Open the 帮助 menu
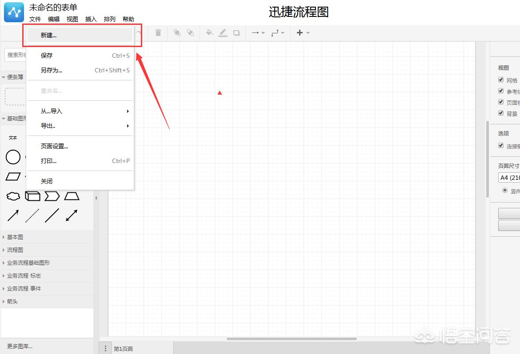The width and height of the screenshot is (520, 354). 128,19
